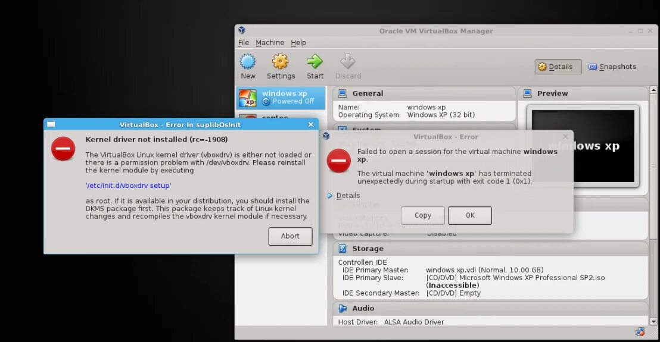The image size is (660, 342).
Task: Click the scrollbar down arrow in details pane
Action: (653, 322)
